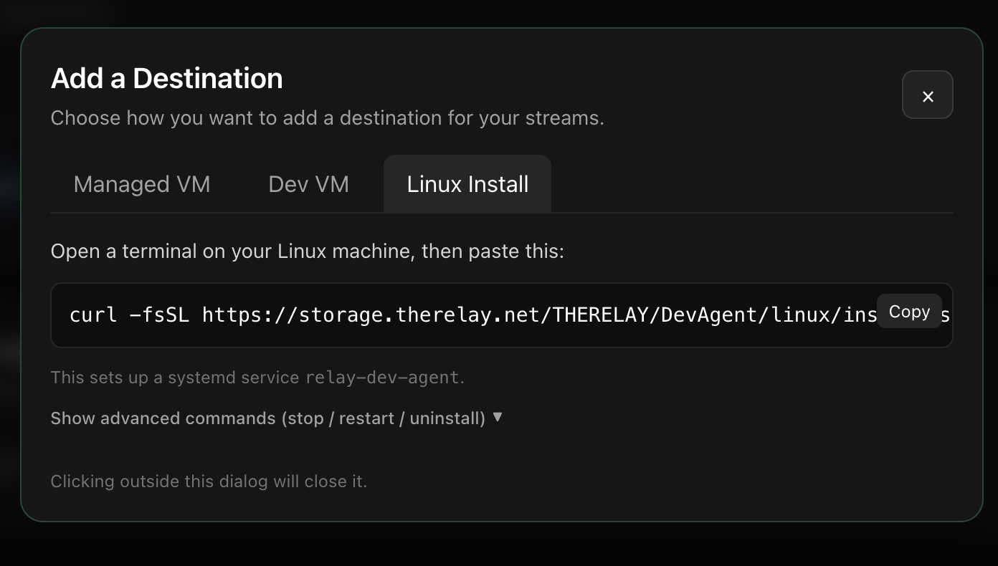Select the Linux Install tab
The width and height of the screenshot is (998, 566).
(467, 184)
